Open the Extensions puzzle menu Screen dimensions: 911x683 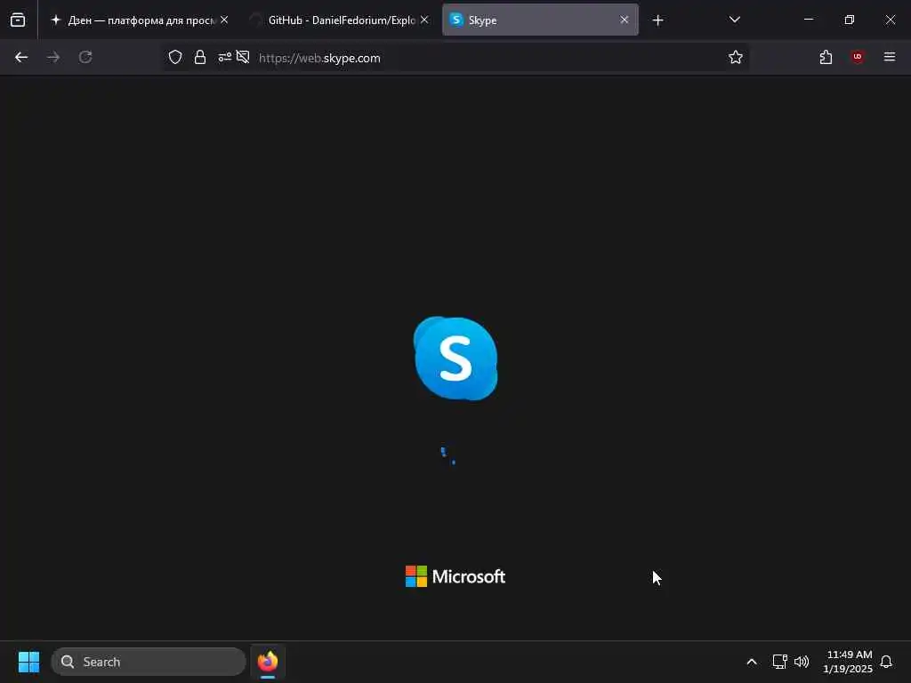coord(826,57)
